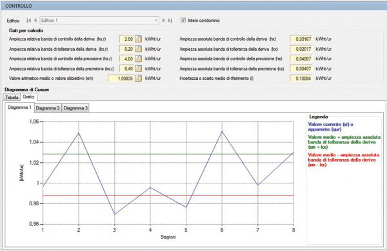Click calculator icon beside value 4,00
The height and width of the screenshot is (251, 387).
(x=139, y=59)
